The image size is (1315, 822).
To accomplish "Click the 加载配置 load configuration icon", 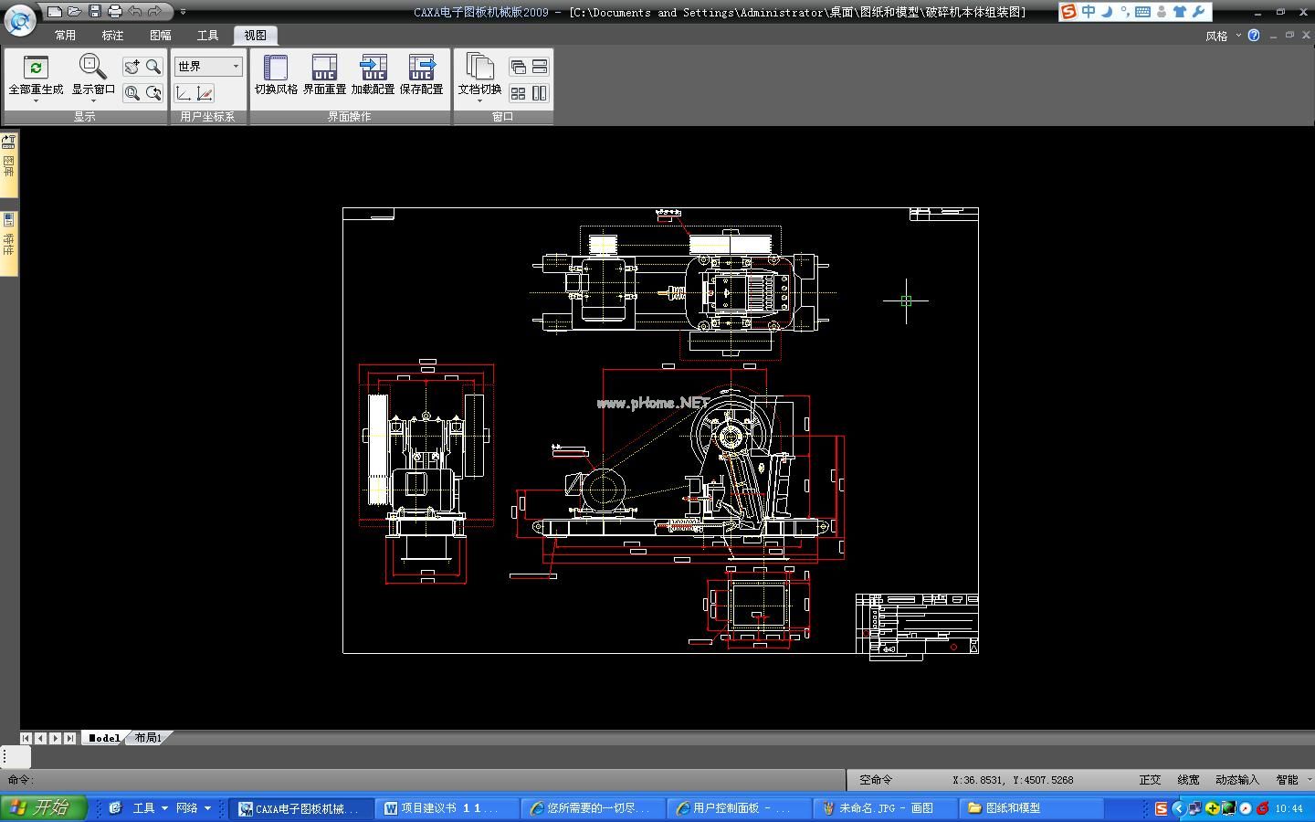I will [373, 68].
